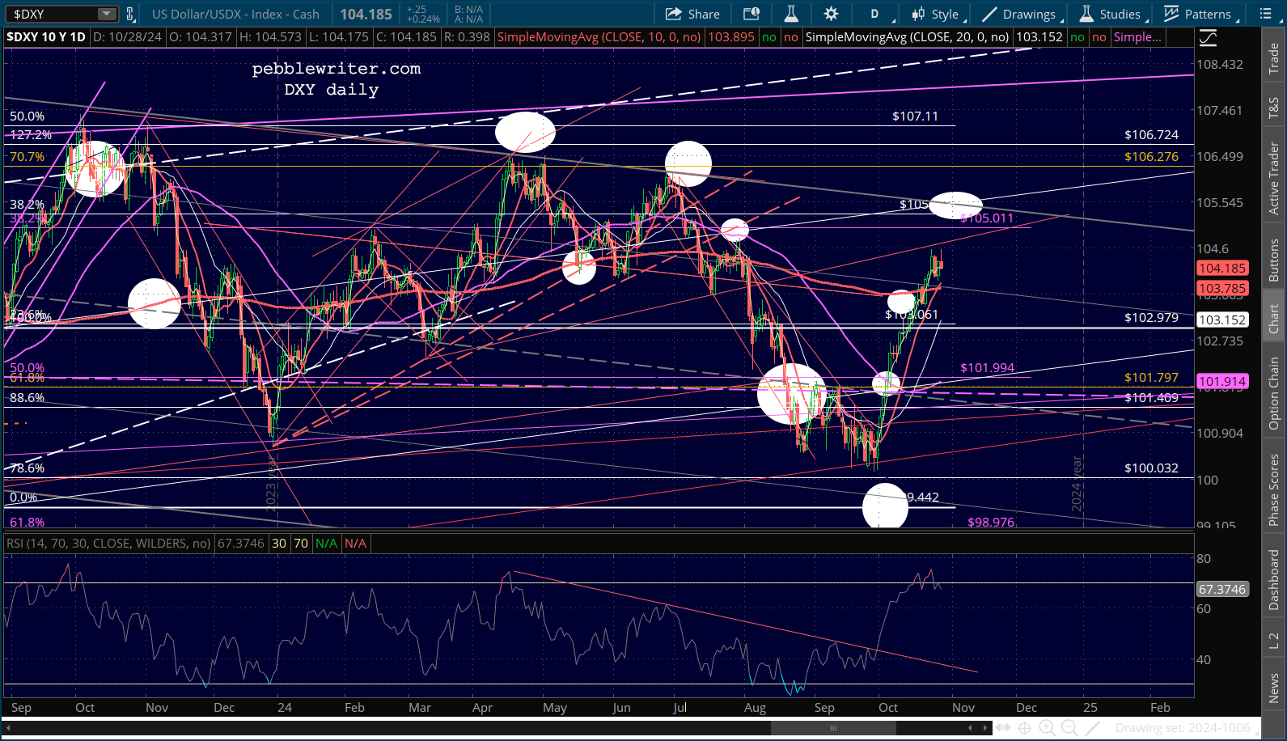Click the flask Edit Studies icon
Screen dimensions: 1287x741
791,14
